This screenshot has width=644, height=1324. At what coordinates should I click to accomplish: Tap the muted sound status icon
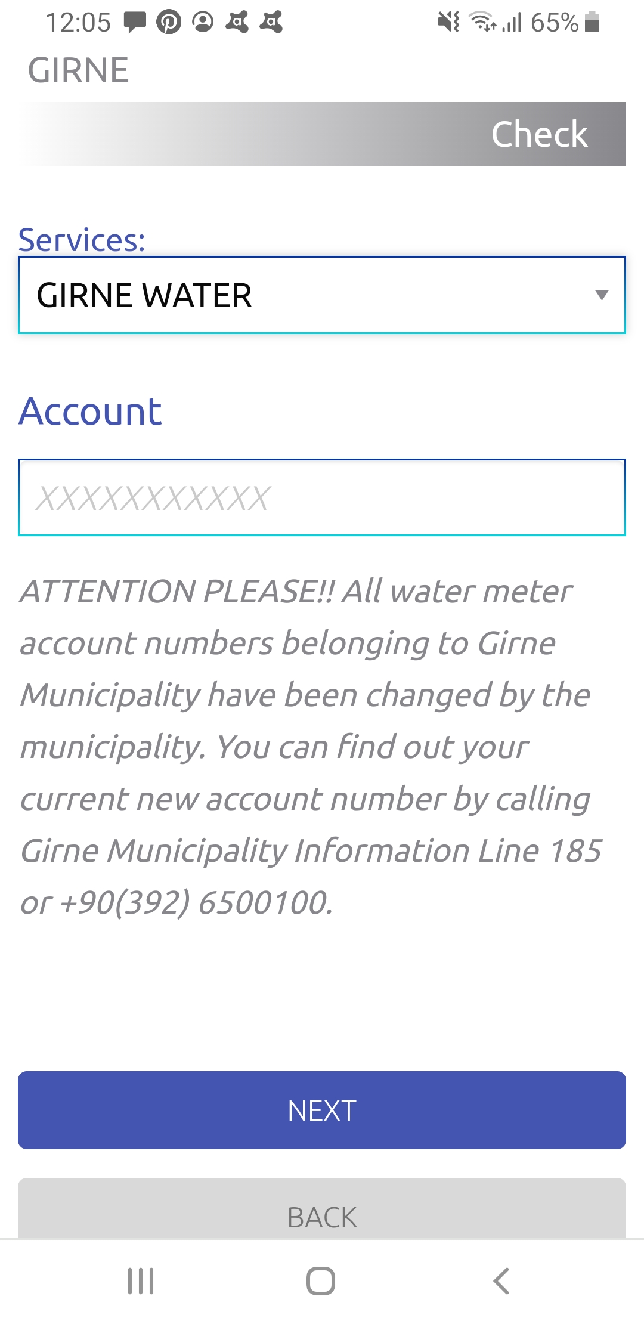tap(448, 22)
